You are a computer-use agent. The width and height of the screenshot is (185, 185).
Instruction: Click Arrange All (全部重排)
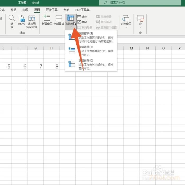coord(59,20)
